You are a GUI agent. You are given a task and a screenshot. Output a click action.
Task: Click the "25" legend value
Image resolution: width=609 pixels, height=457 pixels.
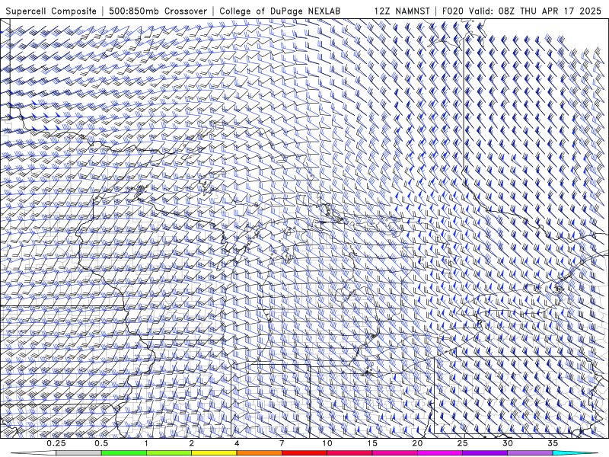pos(463,443)
